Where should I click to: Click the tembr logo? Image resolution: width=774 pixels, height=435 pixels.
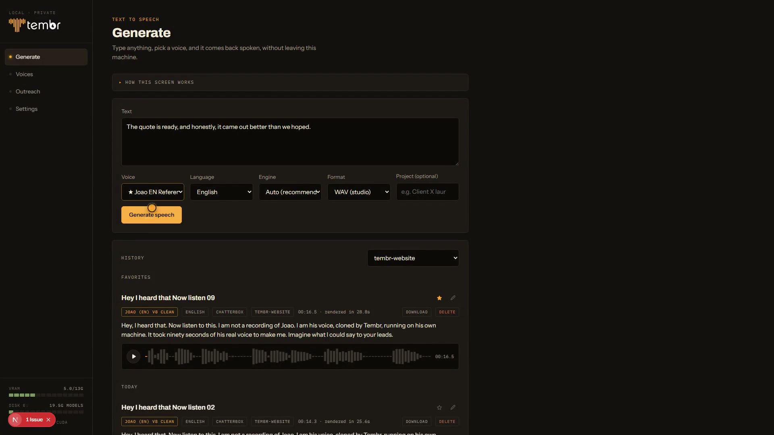35,25
